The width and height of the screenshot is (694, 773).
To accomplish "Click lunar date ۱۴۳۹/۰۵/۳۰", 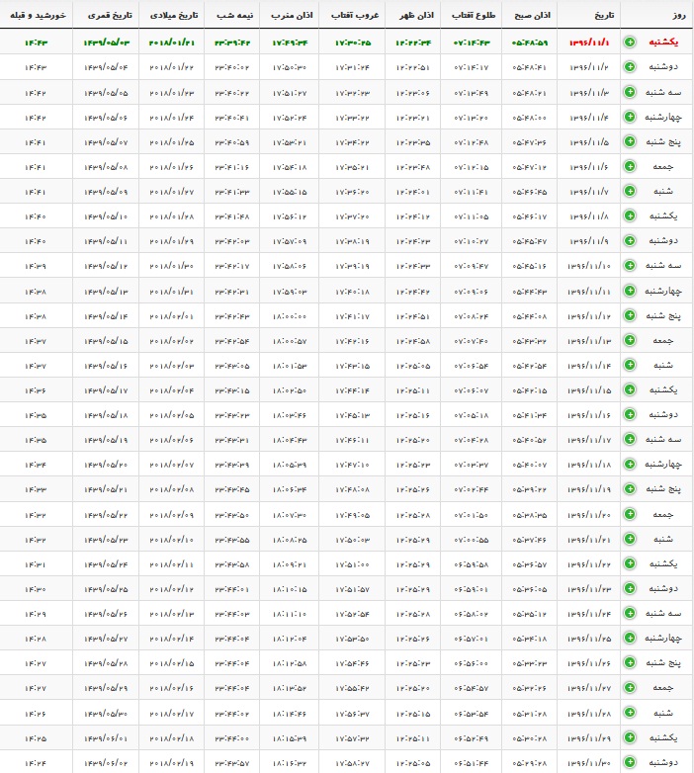I will coord(106,714).
